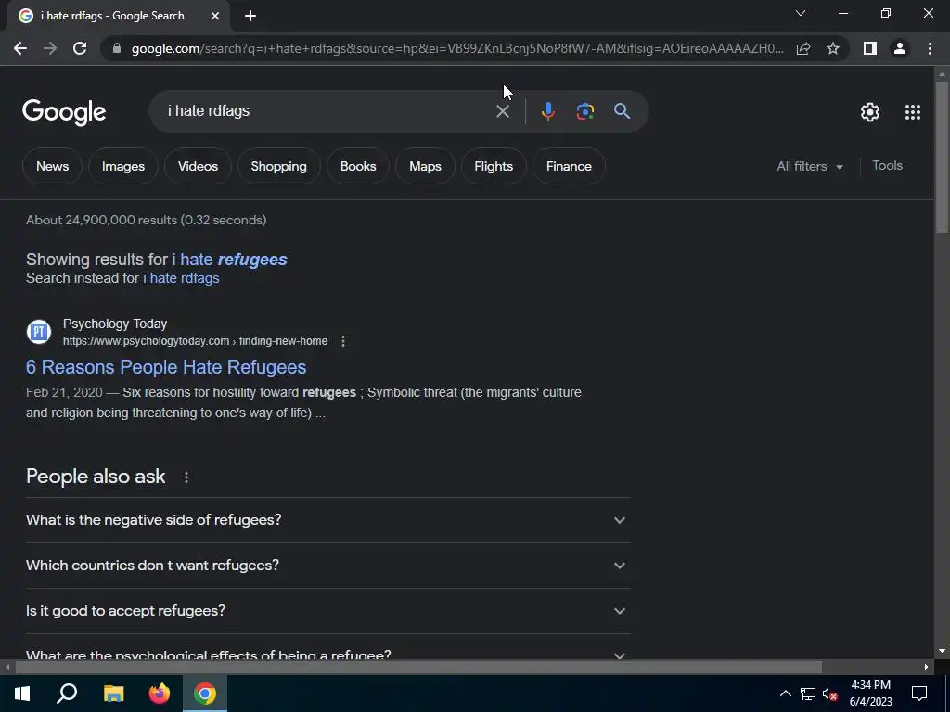Search instead for original query link
Screen dimensions: 950x712
point(181,278)
